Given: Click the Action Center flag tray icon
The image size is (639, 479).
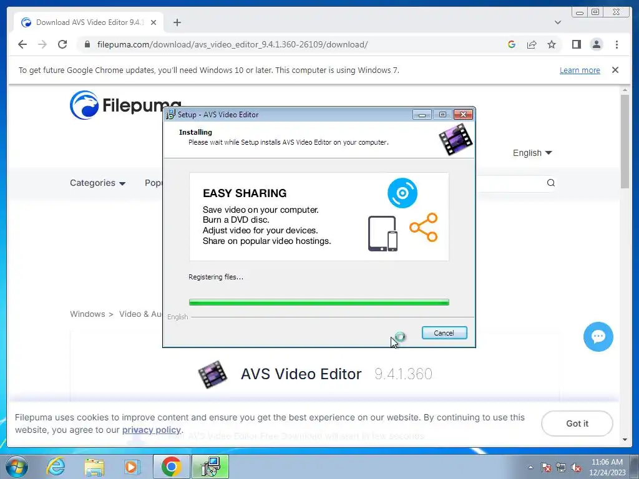Looking at the screenshot, I should pos(546,468).
